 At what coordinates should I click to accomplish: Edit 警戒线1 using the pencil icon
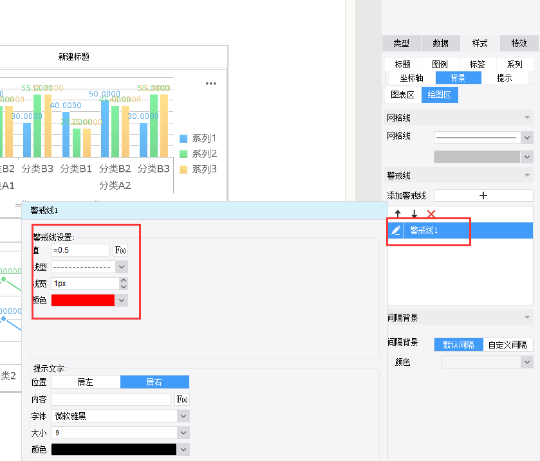pos(396,230)
